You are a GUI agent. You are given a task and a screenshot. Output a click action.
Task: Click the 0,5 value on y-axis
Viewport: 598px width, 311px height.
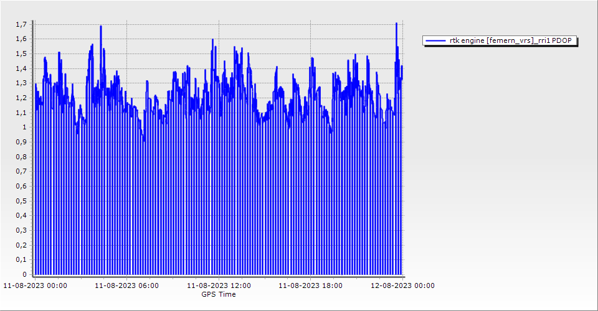[21, 201]
